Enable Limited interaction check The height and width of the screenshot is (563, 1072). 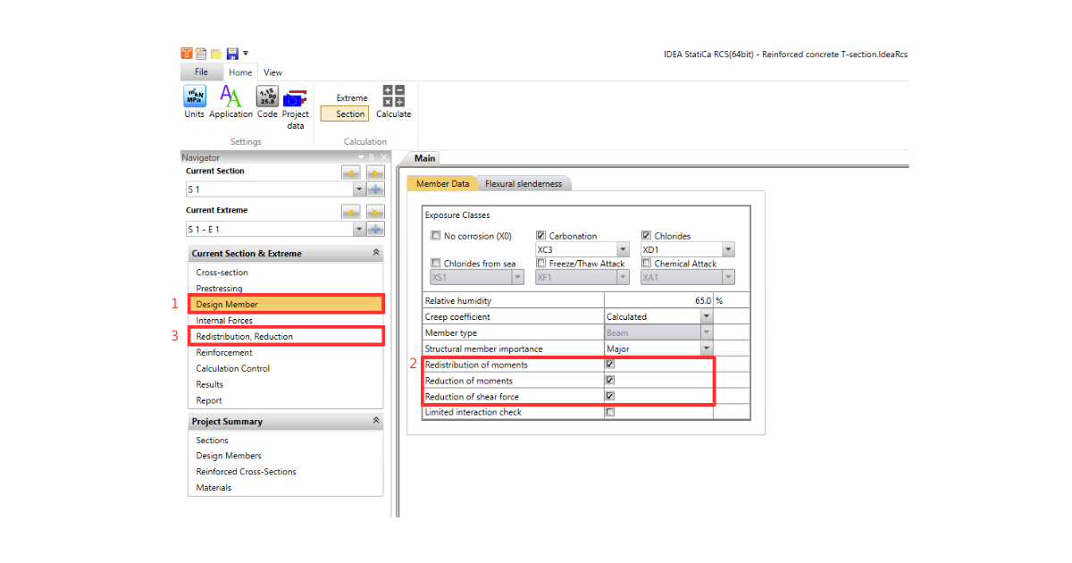[x=610, y=413]
